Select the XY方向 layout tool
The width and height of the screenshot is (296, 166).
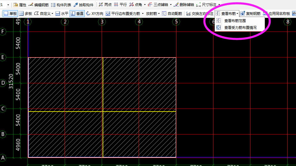point(95,14)
